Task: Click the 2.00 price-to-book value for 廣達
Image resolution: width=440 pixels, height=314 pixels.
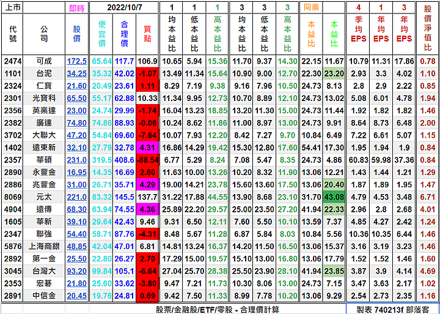Action: click(x=428, y=123)
